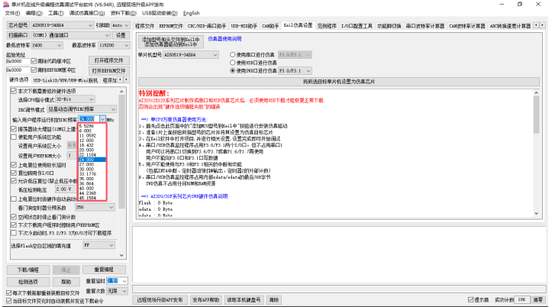
Task: Open the (COM1) 通信端口 dropdown
Action: pyautogui.click(x=71, y=35)
